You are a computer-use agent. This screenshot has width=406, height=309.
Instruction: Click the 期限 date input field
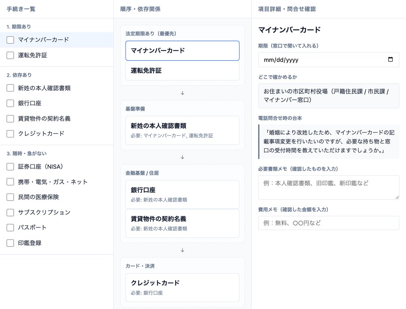pyautogui.click(x=328, y=60)
